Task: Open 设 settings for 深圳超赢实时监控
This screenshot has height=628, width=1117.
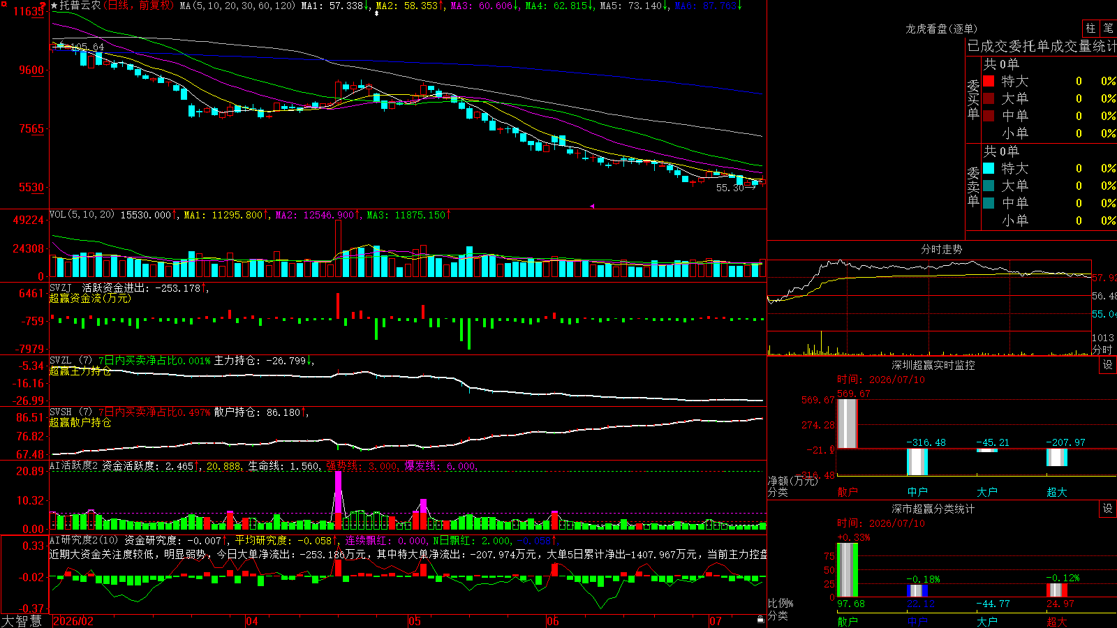Action: 1108,365
